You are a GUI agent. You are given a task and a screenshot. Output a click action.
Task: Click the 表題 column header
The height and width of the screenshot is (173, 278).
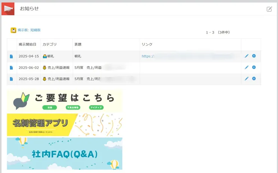(78, 44)
